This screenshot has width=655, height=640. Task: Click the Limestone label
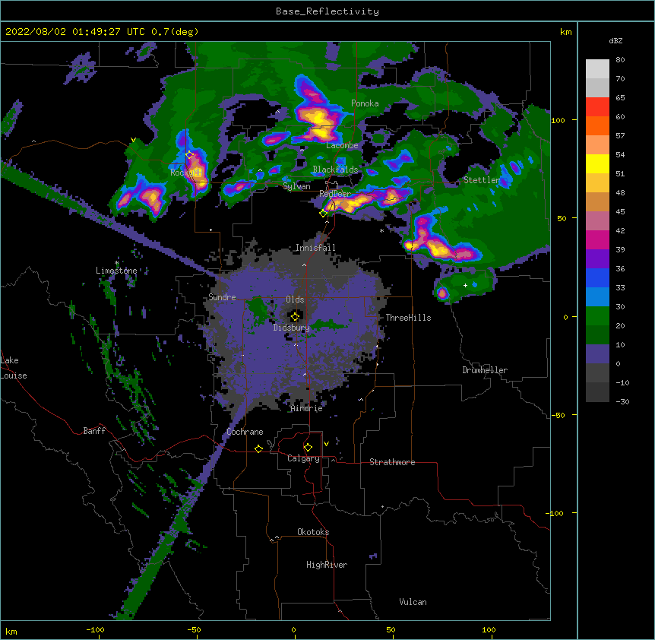116,271
